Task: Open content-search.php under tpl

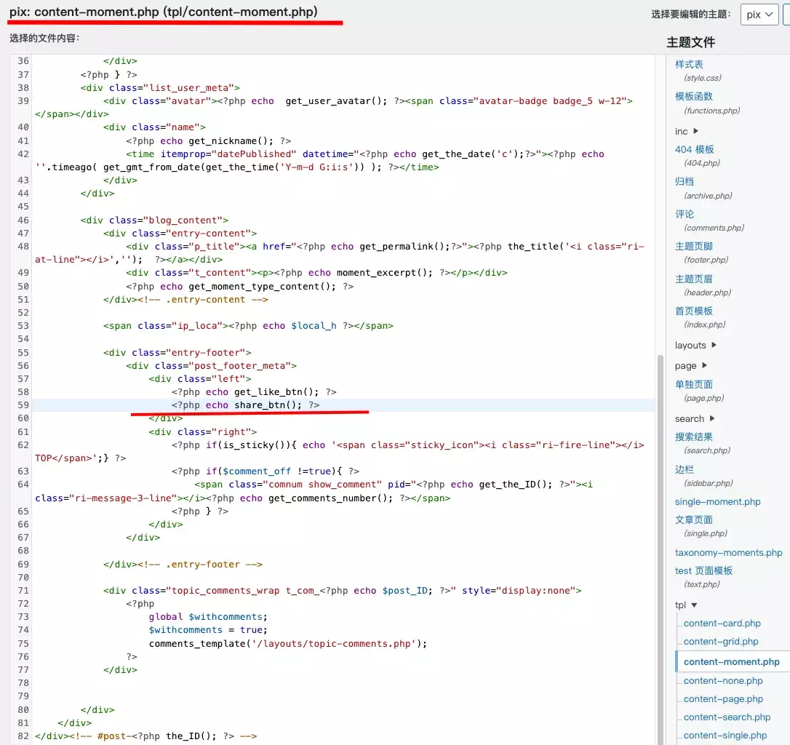Action: click(727, 717)
